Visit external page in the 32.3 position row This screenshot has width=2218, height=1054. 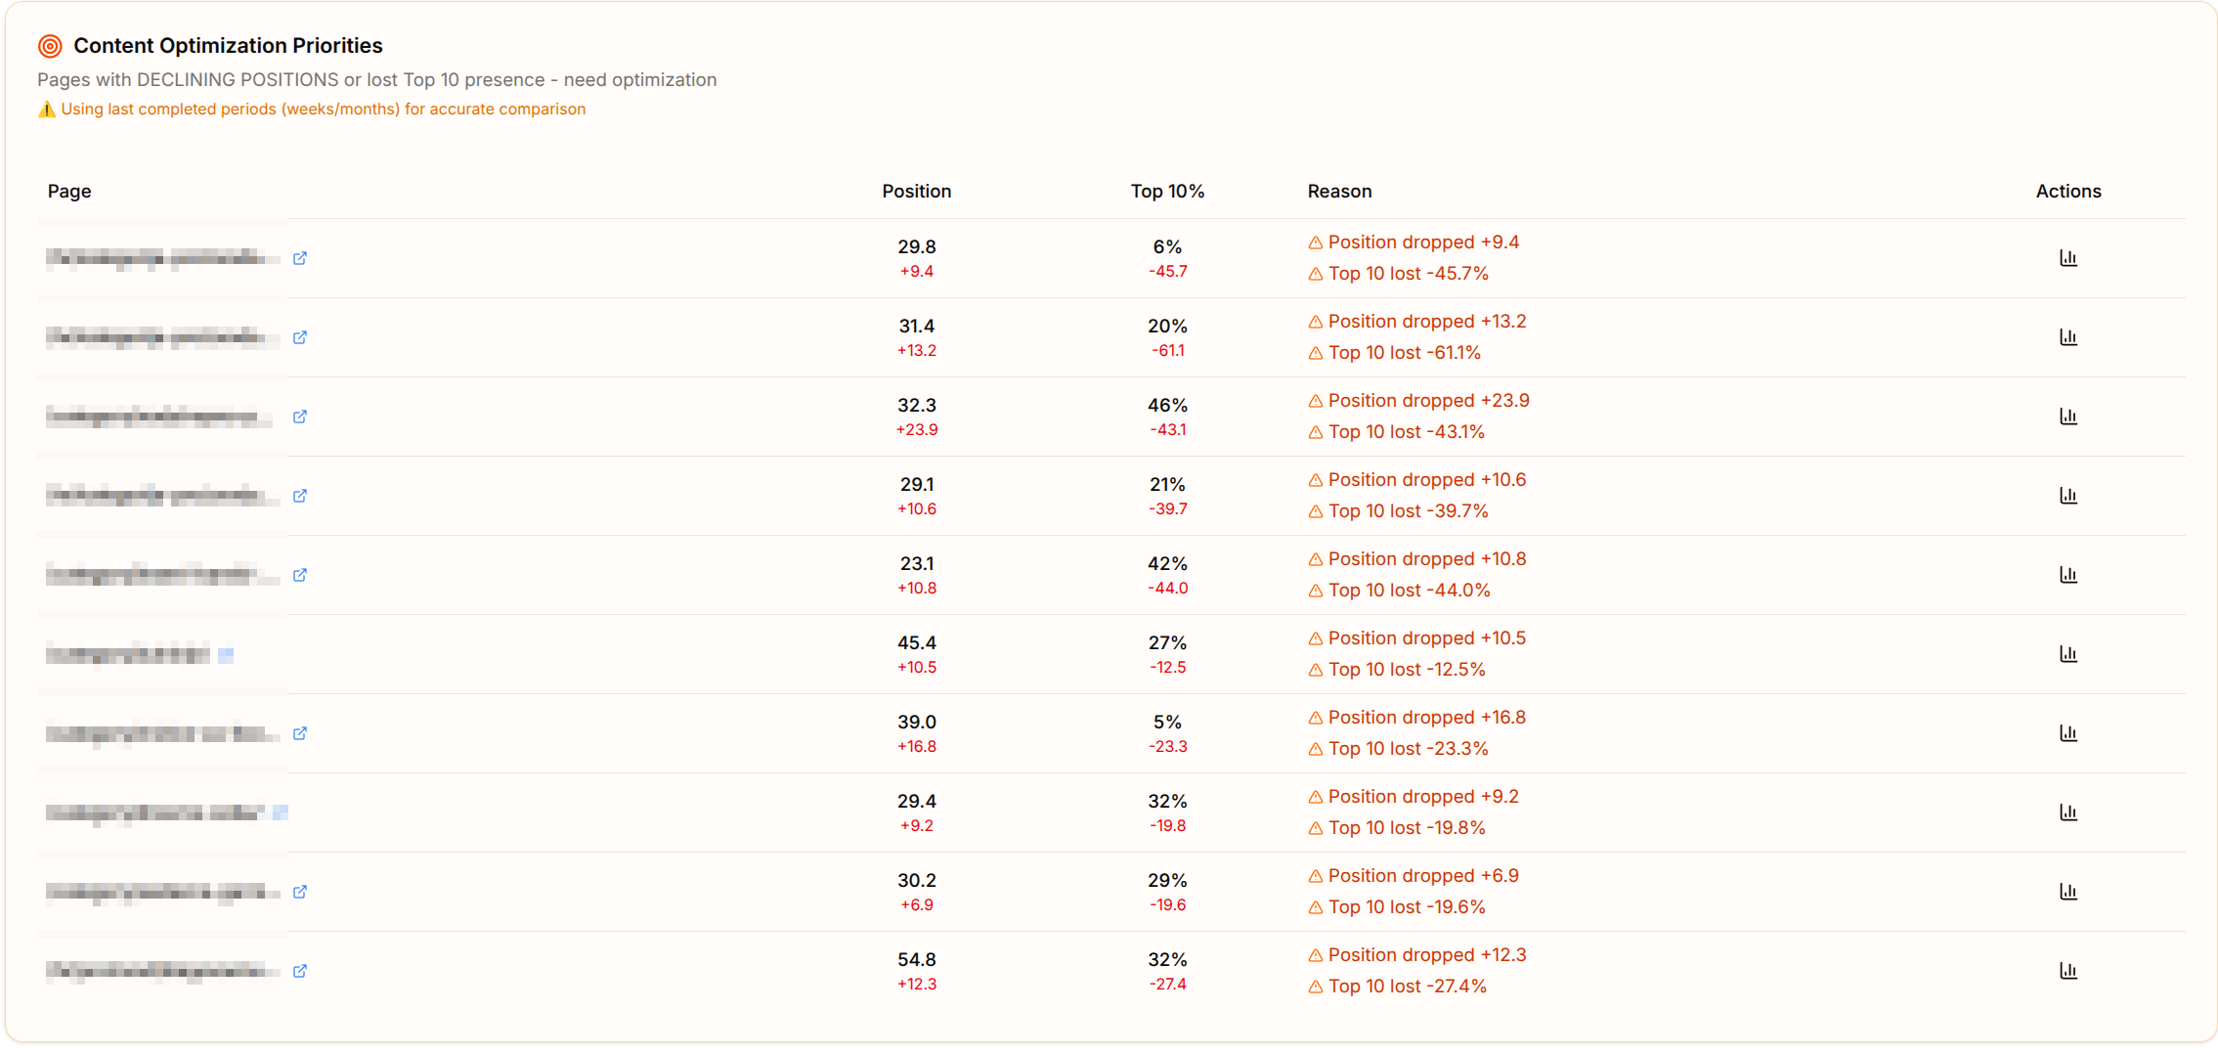(x=300, y=417)
